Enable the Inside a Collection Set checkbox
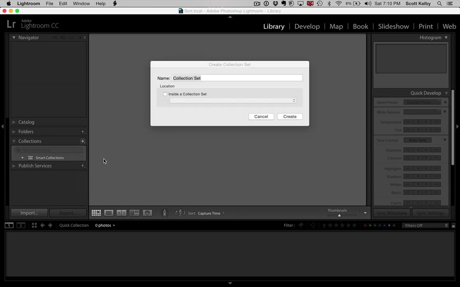Image resolution: width=460 pixels, height=287 pixels. [165, 94]
